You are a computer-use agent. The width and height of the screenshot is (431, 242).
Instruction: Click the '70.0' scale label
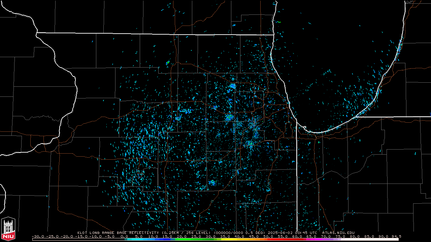point(326,236)
